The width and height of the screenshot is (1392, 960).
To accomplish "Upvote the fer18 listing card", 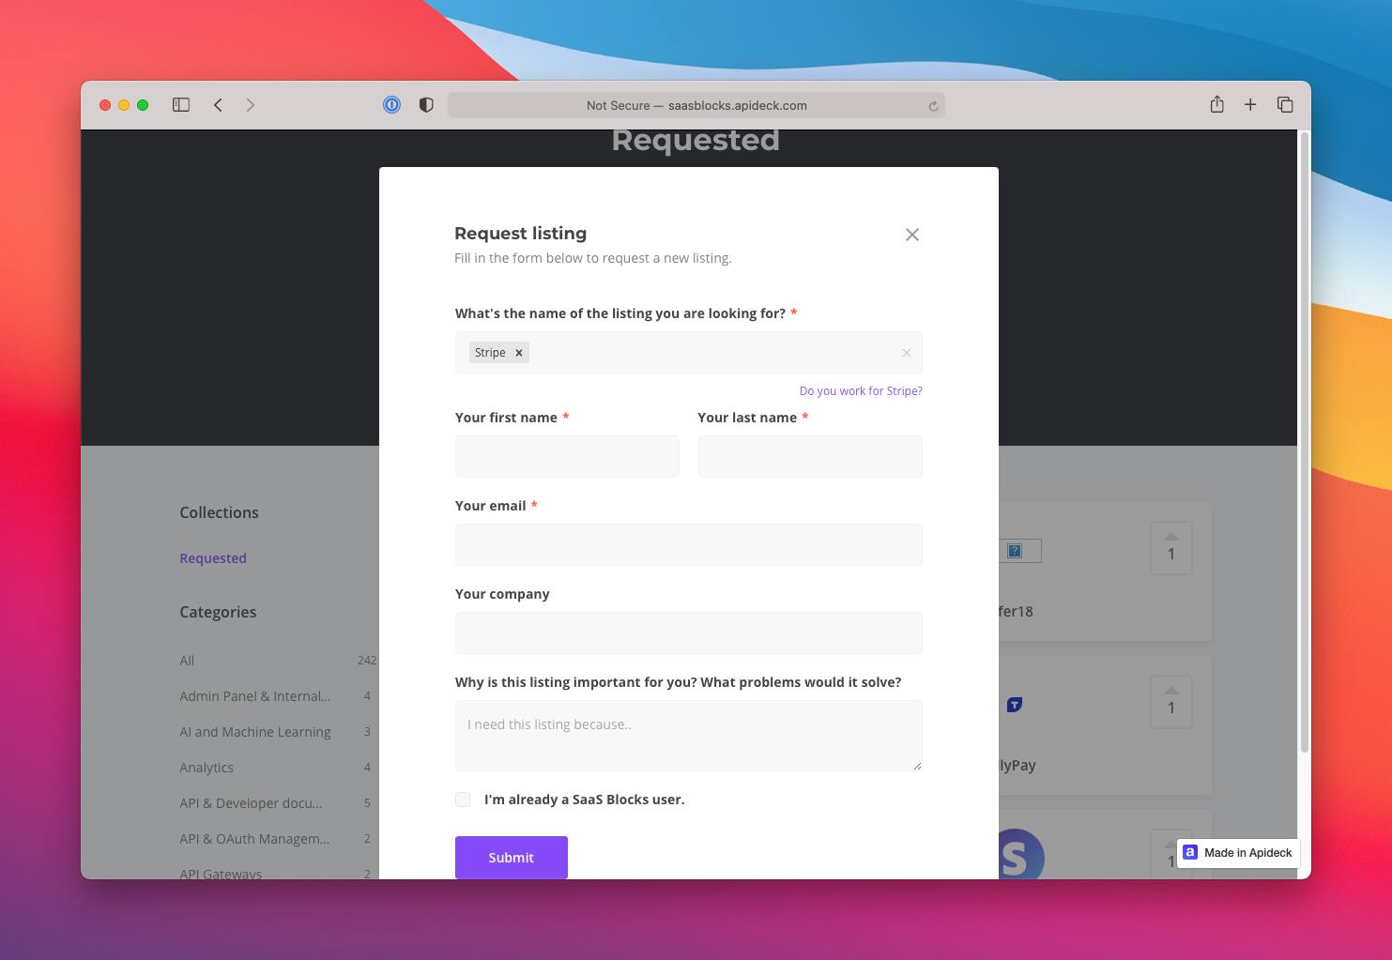I will (x=1171, y=548).
